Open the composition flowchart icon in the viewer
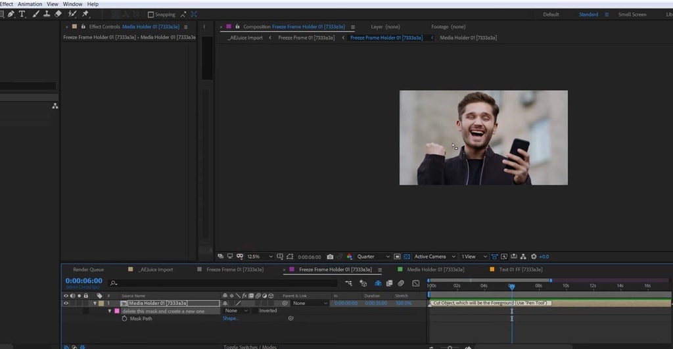The height and width of the screenshot is (349, 673). point(523,257)
